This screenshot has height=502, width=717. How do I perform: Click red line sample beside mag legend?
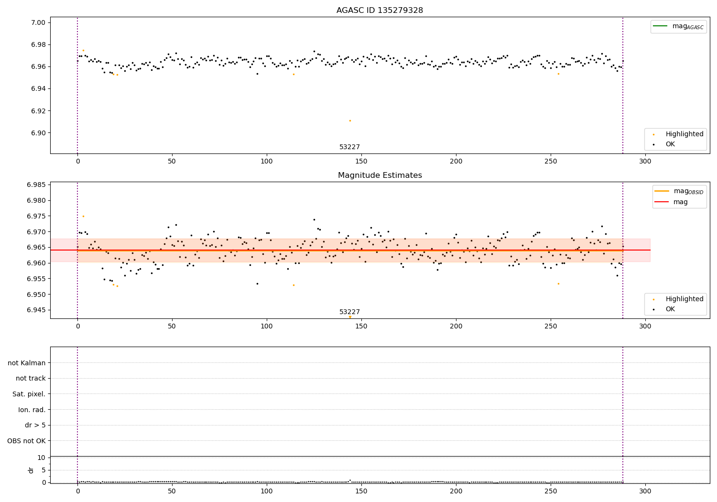click(662, 202)
